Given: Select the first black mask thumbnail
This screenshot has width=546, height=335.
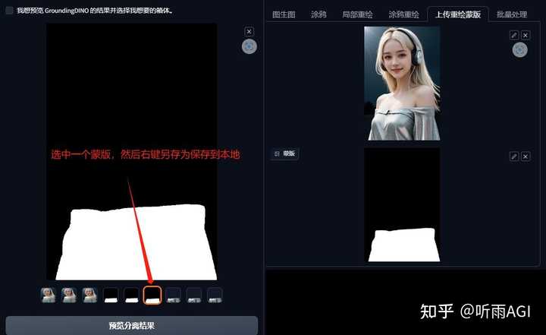Looking at the screenshot, I should (111, 295).
